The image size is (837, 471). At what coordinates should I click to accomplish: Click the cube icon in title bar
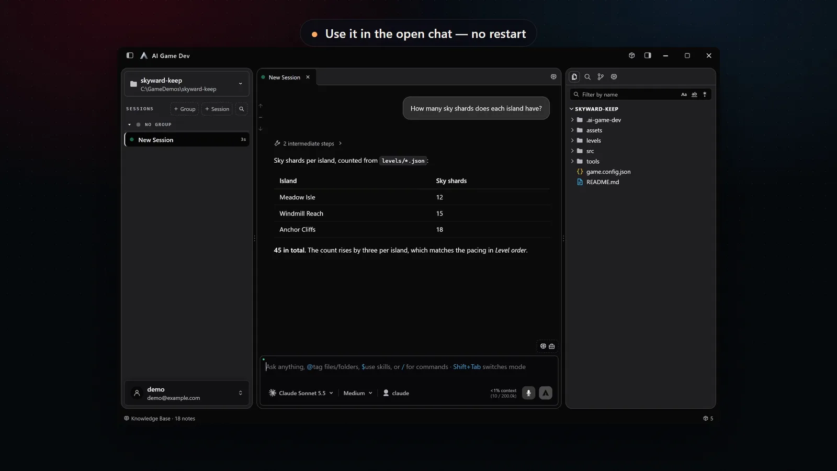click(632, 55)
